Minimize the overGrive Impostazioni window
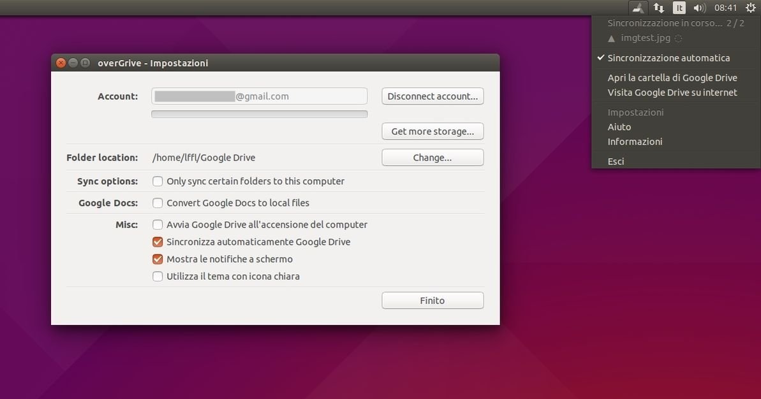The width and height of the screenshot is (761, 399). pos(73,63)
